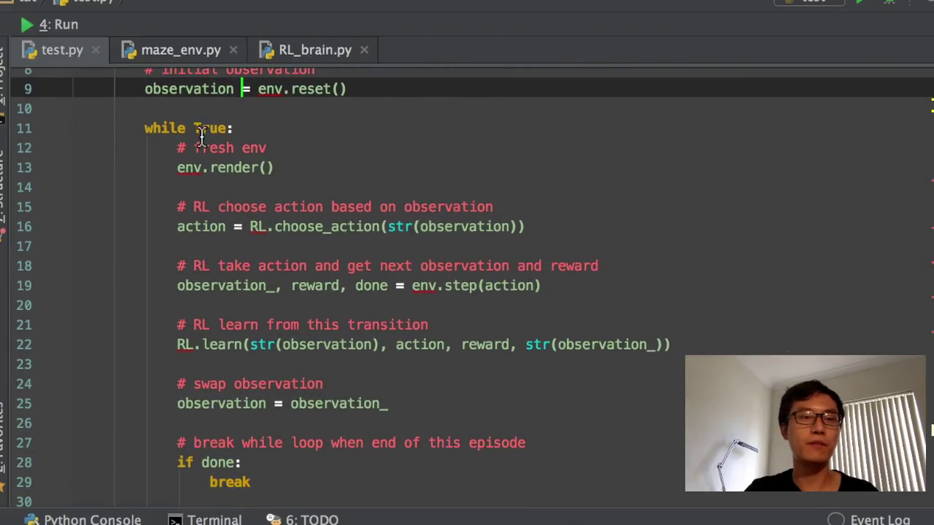Click comment '# break while loop when end of this episode'

[x=351, y=443]
